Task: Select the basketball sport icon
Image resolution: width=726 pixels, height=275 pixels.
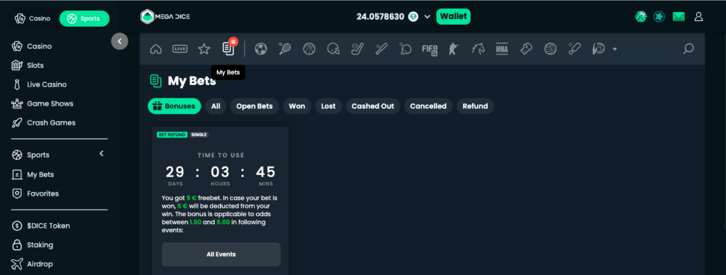Action: tap(309, 49)
